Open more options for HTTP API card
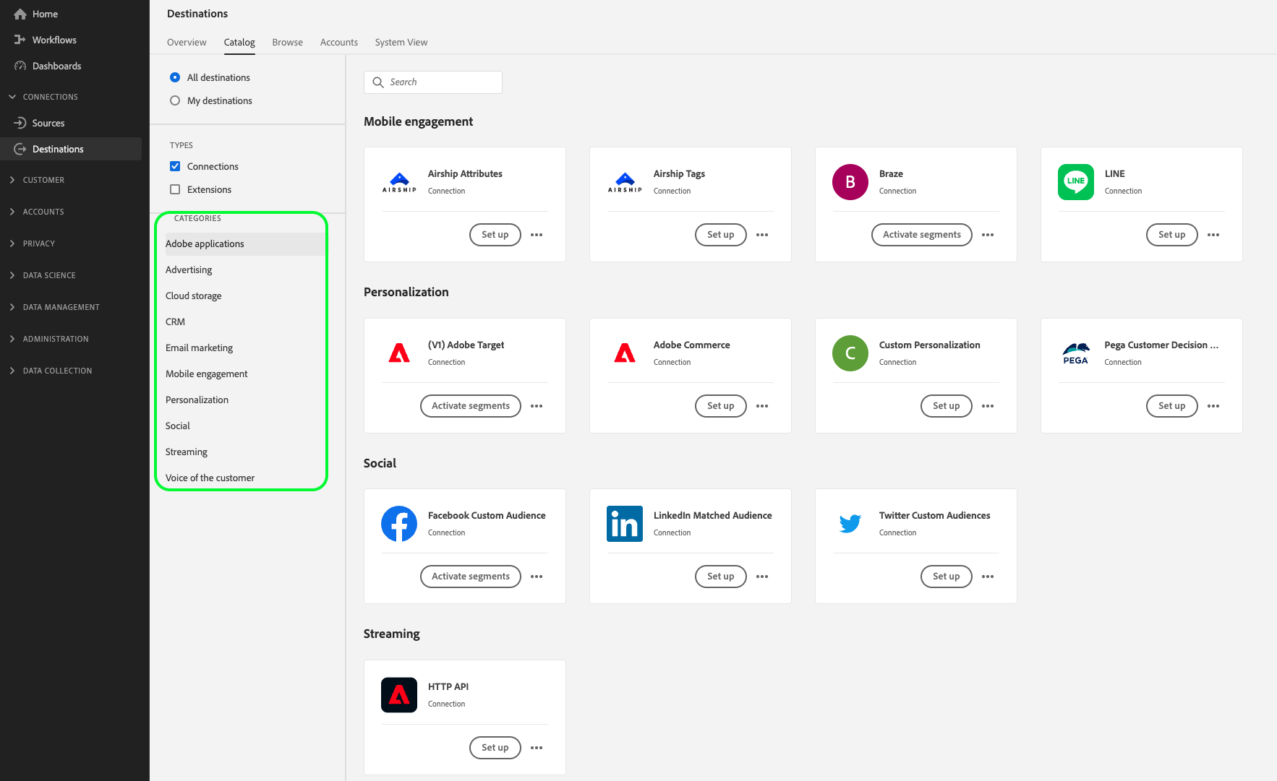The image size is (1277, 781). [537, 748]
